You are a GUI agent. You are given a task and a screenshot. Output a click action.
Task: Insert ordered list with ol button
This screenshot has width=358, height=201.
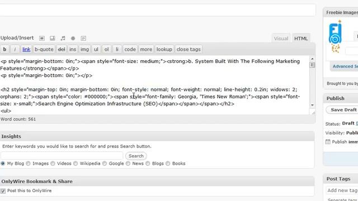(x=106, y=49)
